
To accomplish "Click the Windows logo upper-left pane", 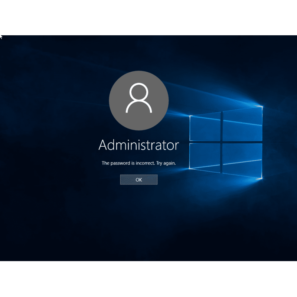I will pos(205,127).
